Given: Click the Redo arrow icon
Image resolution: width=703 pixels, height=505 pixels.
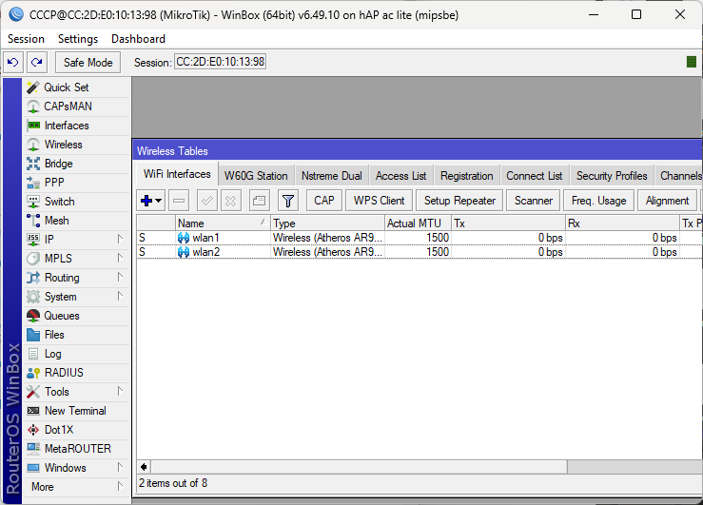Looking at the screenshot, I should click(37, 62).
